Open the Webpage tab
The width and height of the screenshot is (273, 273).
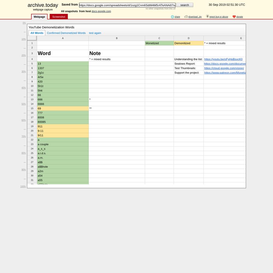click(39, 17)
